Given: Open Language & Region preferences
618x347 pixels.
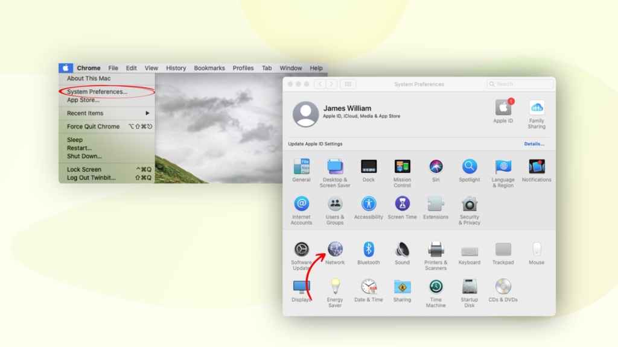Looking at the screenshot, I should click(x=503, y=173).
